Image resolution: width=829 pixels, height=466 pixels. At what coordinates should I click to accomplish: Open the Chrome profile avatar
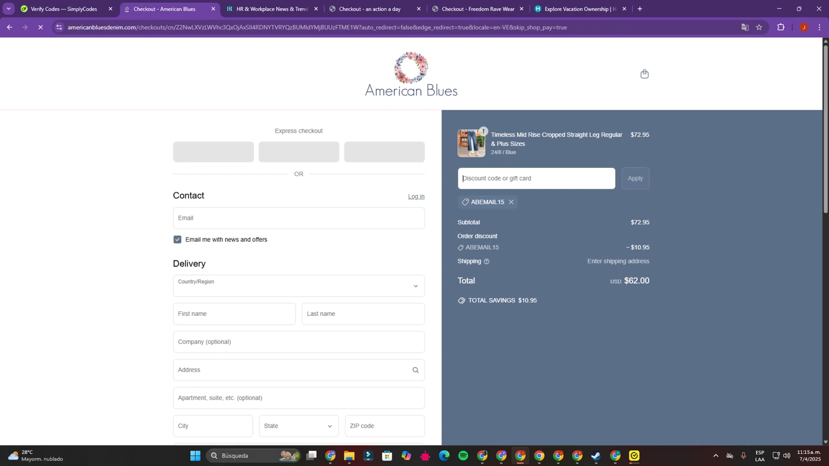point(804,27)
